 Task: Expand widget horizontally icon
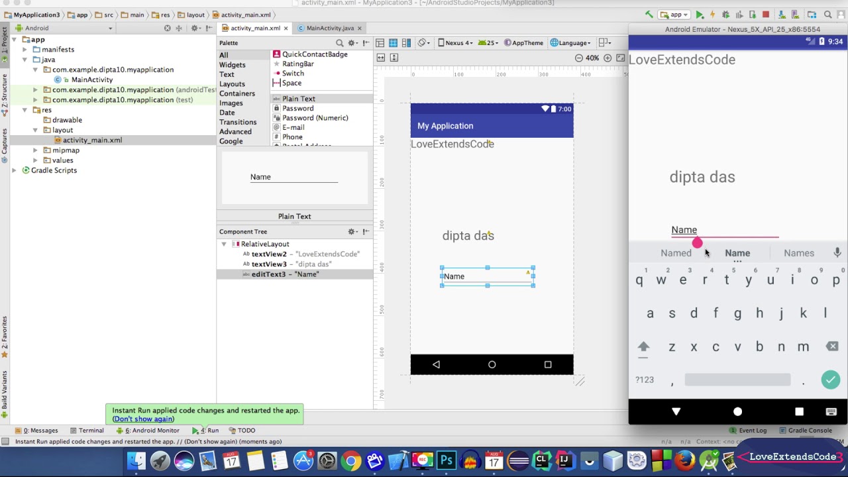pyautogui.click(x=381, y=58)
